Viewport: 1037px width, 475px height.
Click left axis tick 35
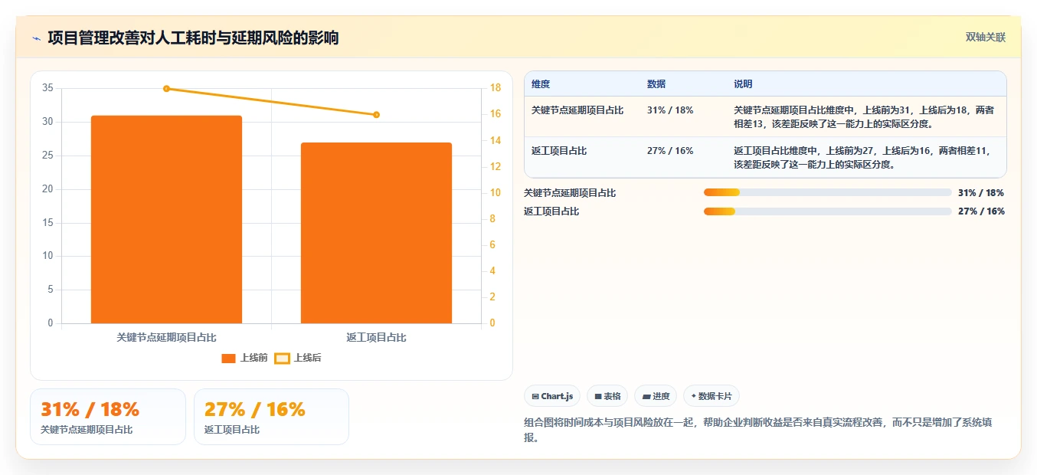(x=47, y=88)
